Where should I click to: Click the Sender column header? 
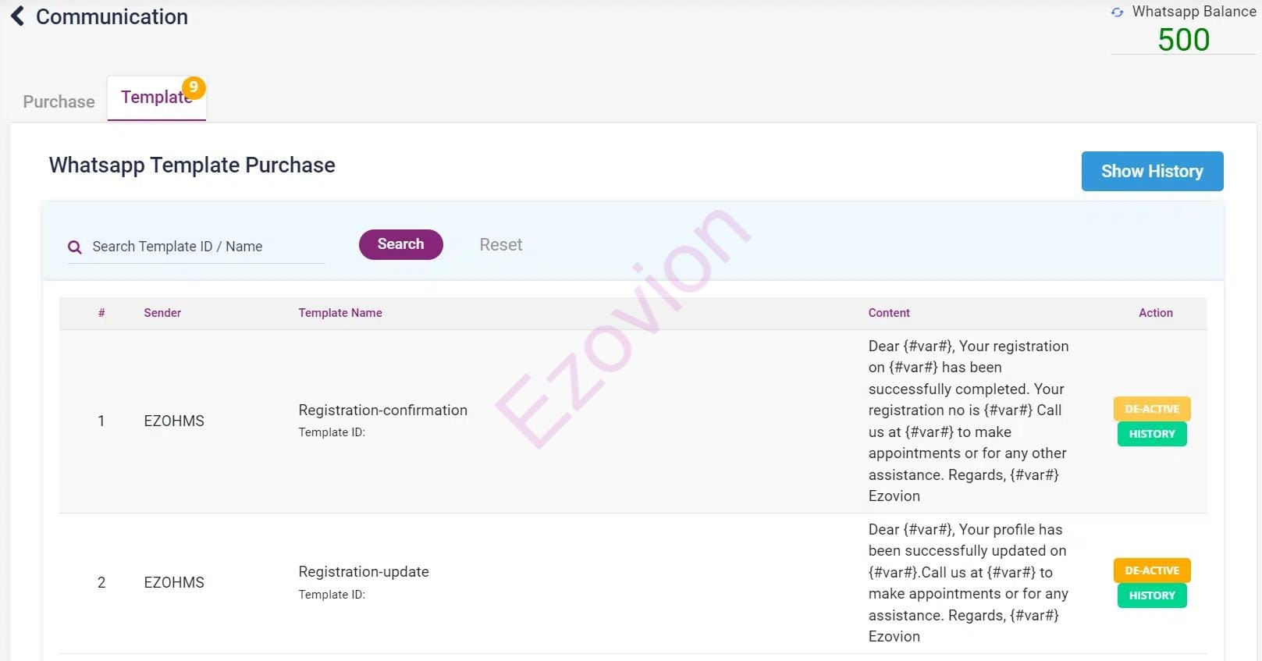pyautogui.click(x=162, y=313)
